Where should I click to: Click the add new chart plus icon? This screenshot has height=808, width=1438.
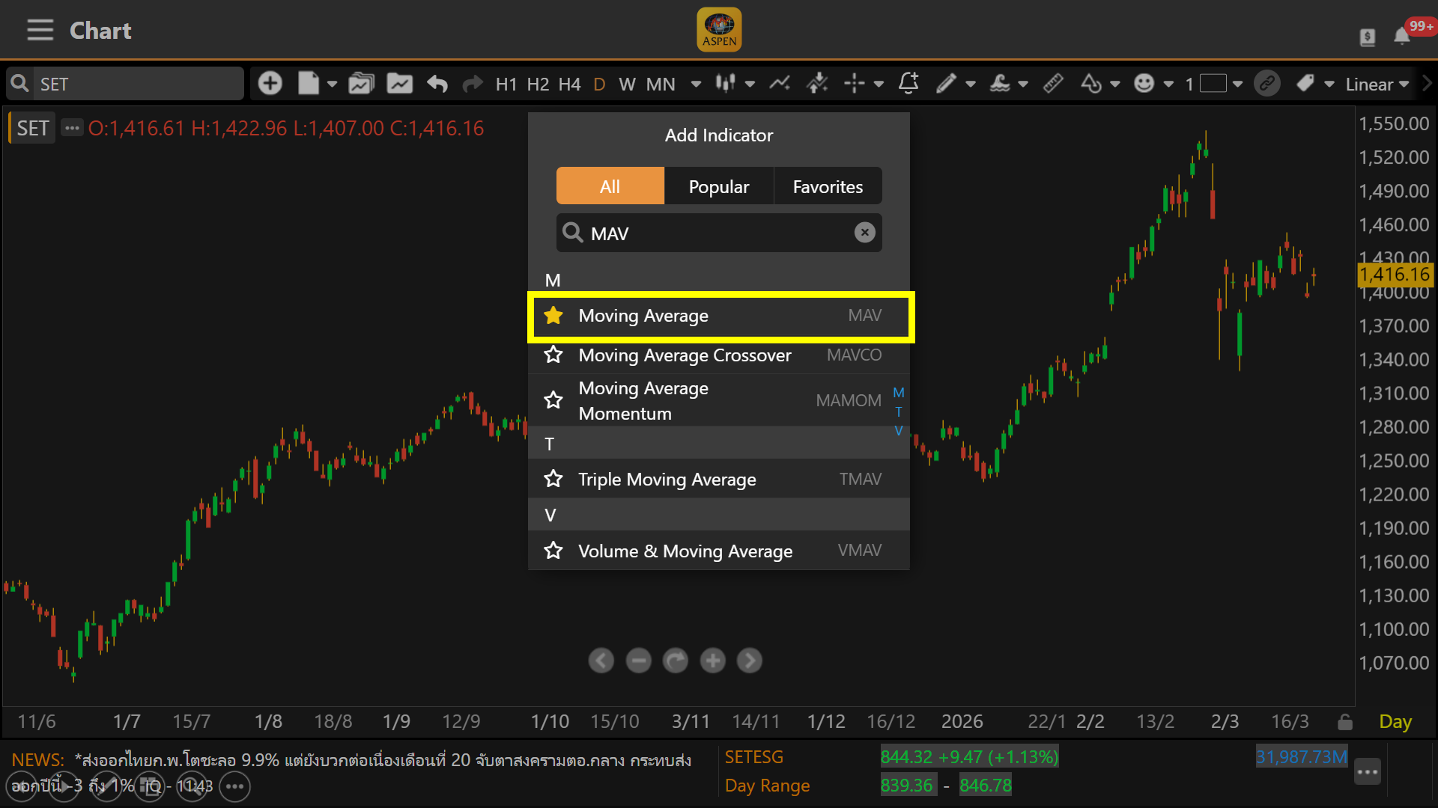coord(270,83)
